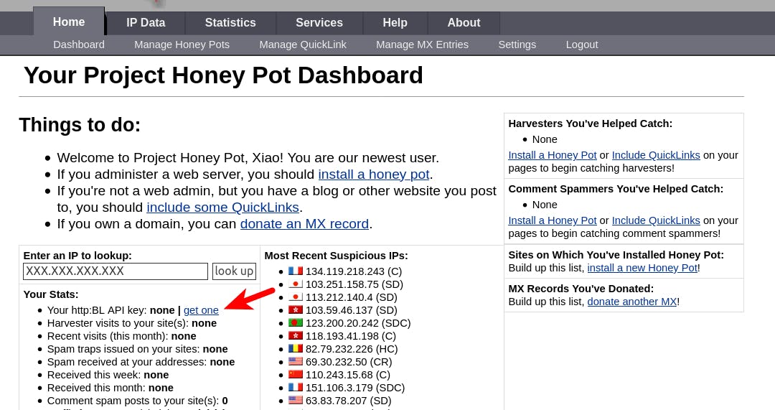Click French flag beside 134.119.218.243
Screen dimensions: 775x410
click(x=296, y=271)
